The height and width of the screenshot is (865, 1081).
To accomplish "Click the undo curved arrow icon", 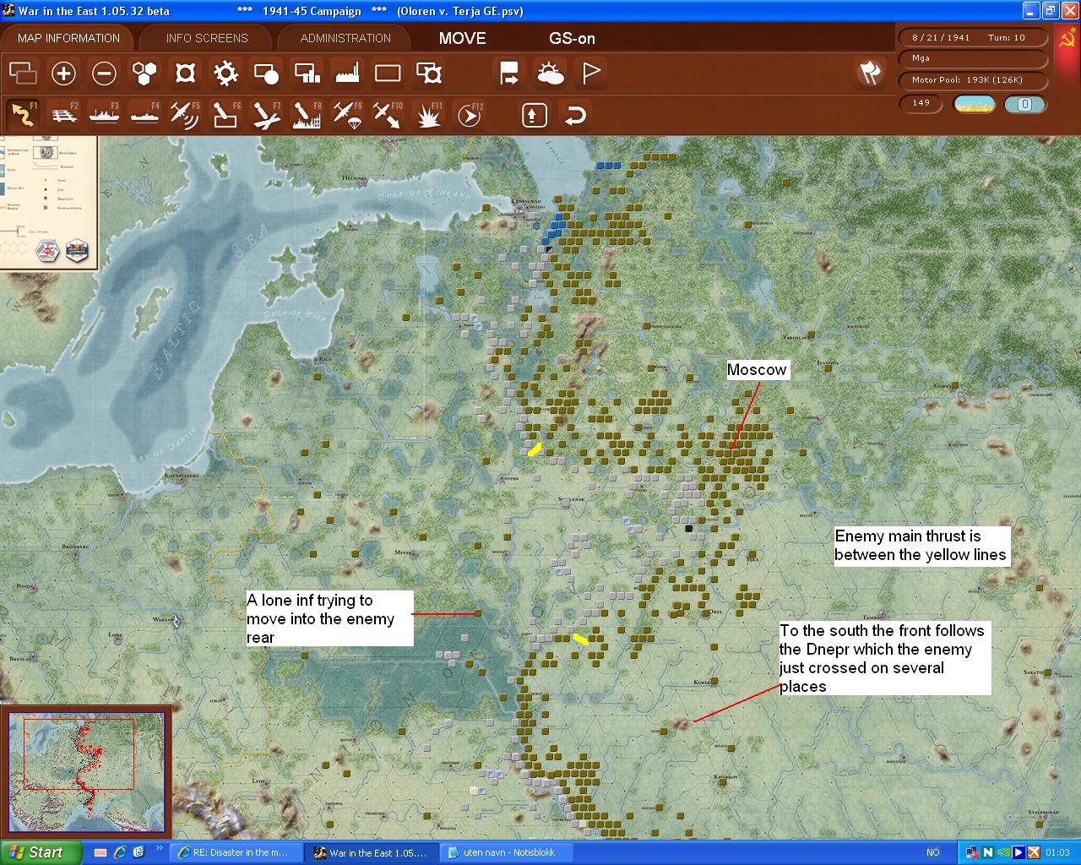I will [575, 115].
